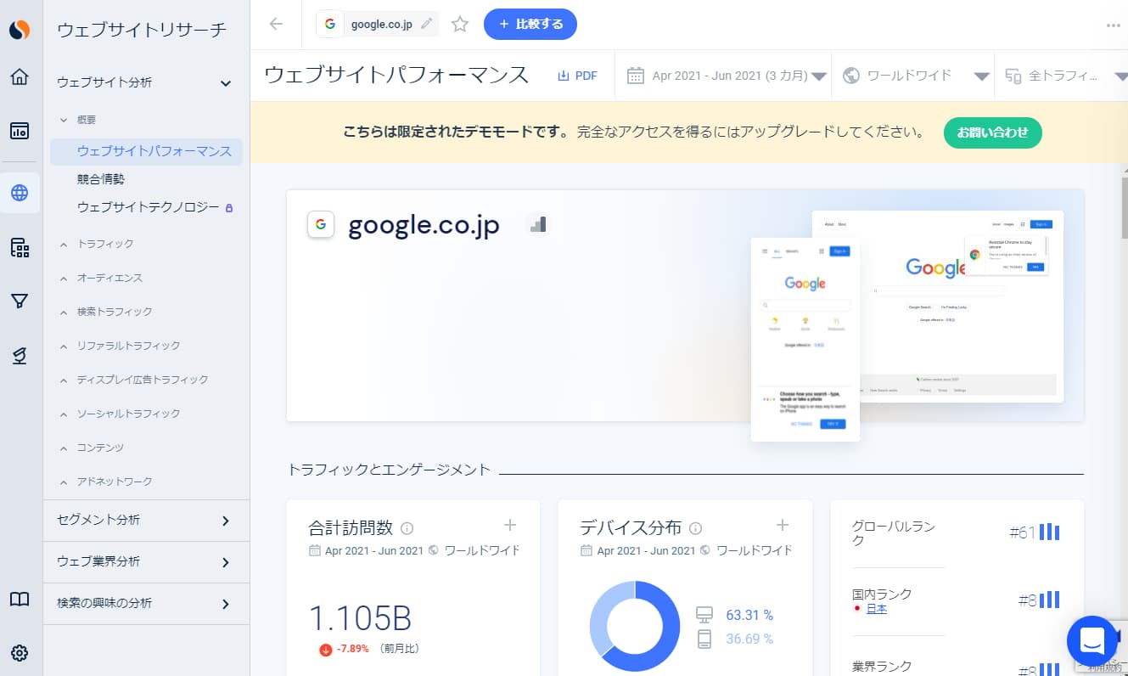The image size is (1128, 676).
Task: Open 競合情勢 in the sidebar
Action: (x=101, y=179)
